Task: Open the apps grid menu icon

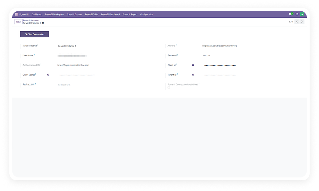Action: (16, 14)
